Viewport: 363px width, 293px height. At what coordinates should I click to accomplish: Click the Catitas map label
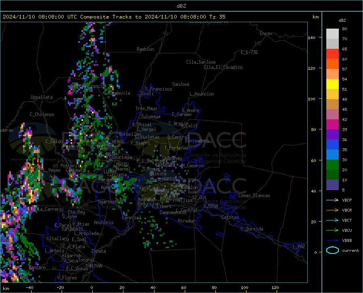[x=230, y=217]
